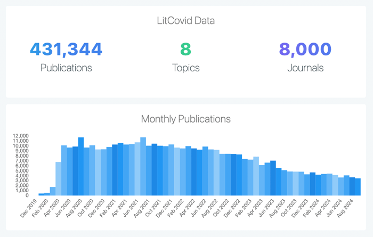Select the tallest bar in mid-2021
373x237 pixels.
(x=143, y=166)
